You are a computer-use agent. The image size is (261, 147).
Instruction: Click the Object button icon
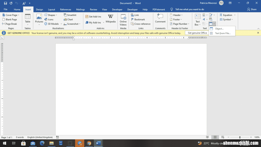[x=211, y=24]
